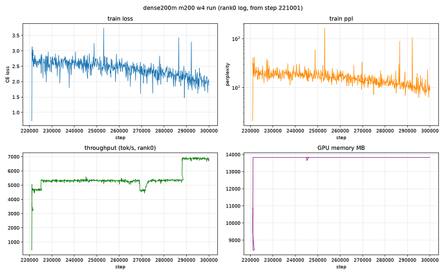Image resolution: width=446 pixels, height=274 pixels.
Task: Click the "step" x-axis label under throughput chart
Action: click(120, 267)
